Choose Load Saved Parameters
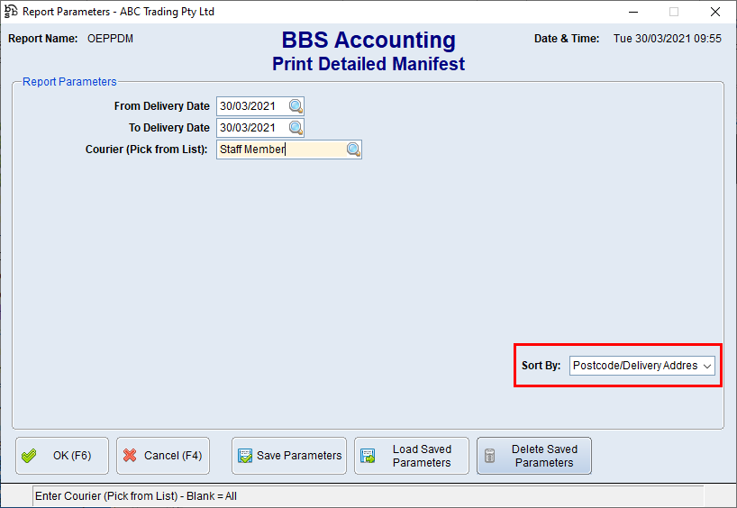The height and width of the screenshot is (508, 737). [412, 456]
